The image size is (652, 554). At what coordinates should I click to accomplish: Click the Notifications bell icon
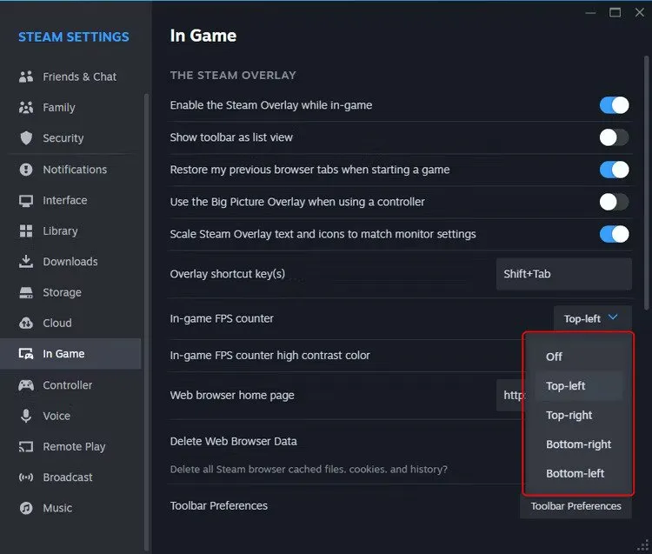pos(26,170)
